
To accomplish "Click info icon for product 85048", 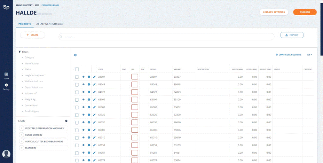I will tap(89, 84).
